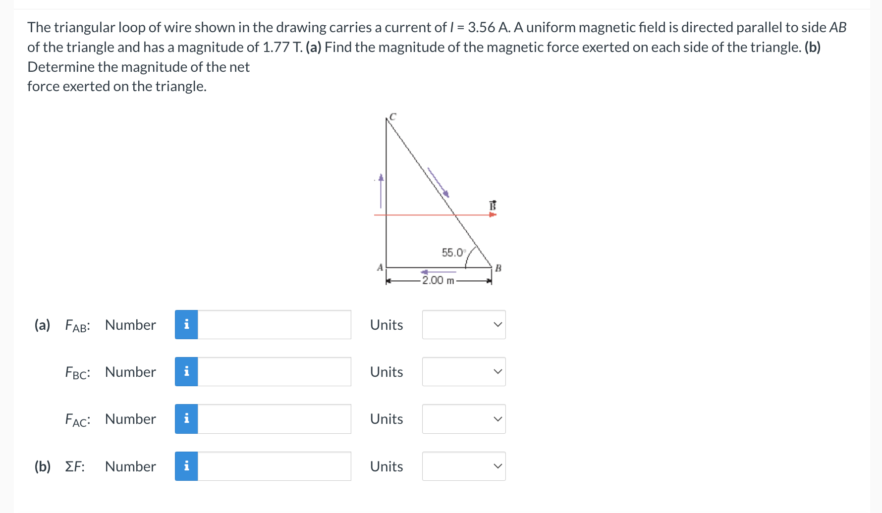This screenshot has width=882, height=513.
Task: Open the Units dropdown for FBC
Action: click(x=464, y=372)
